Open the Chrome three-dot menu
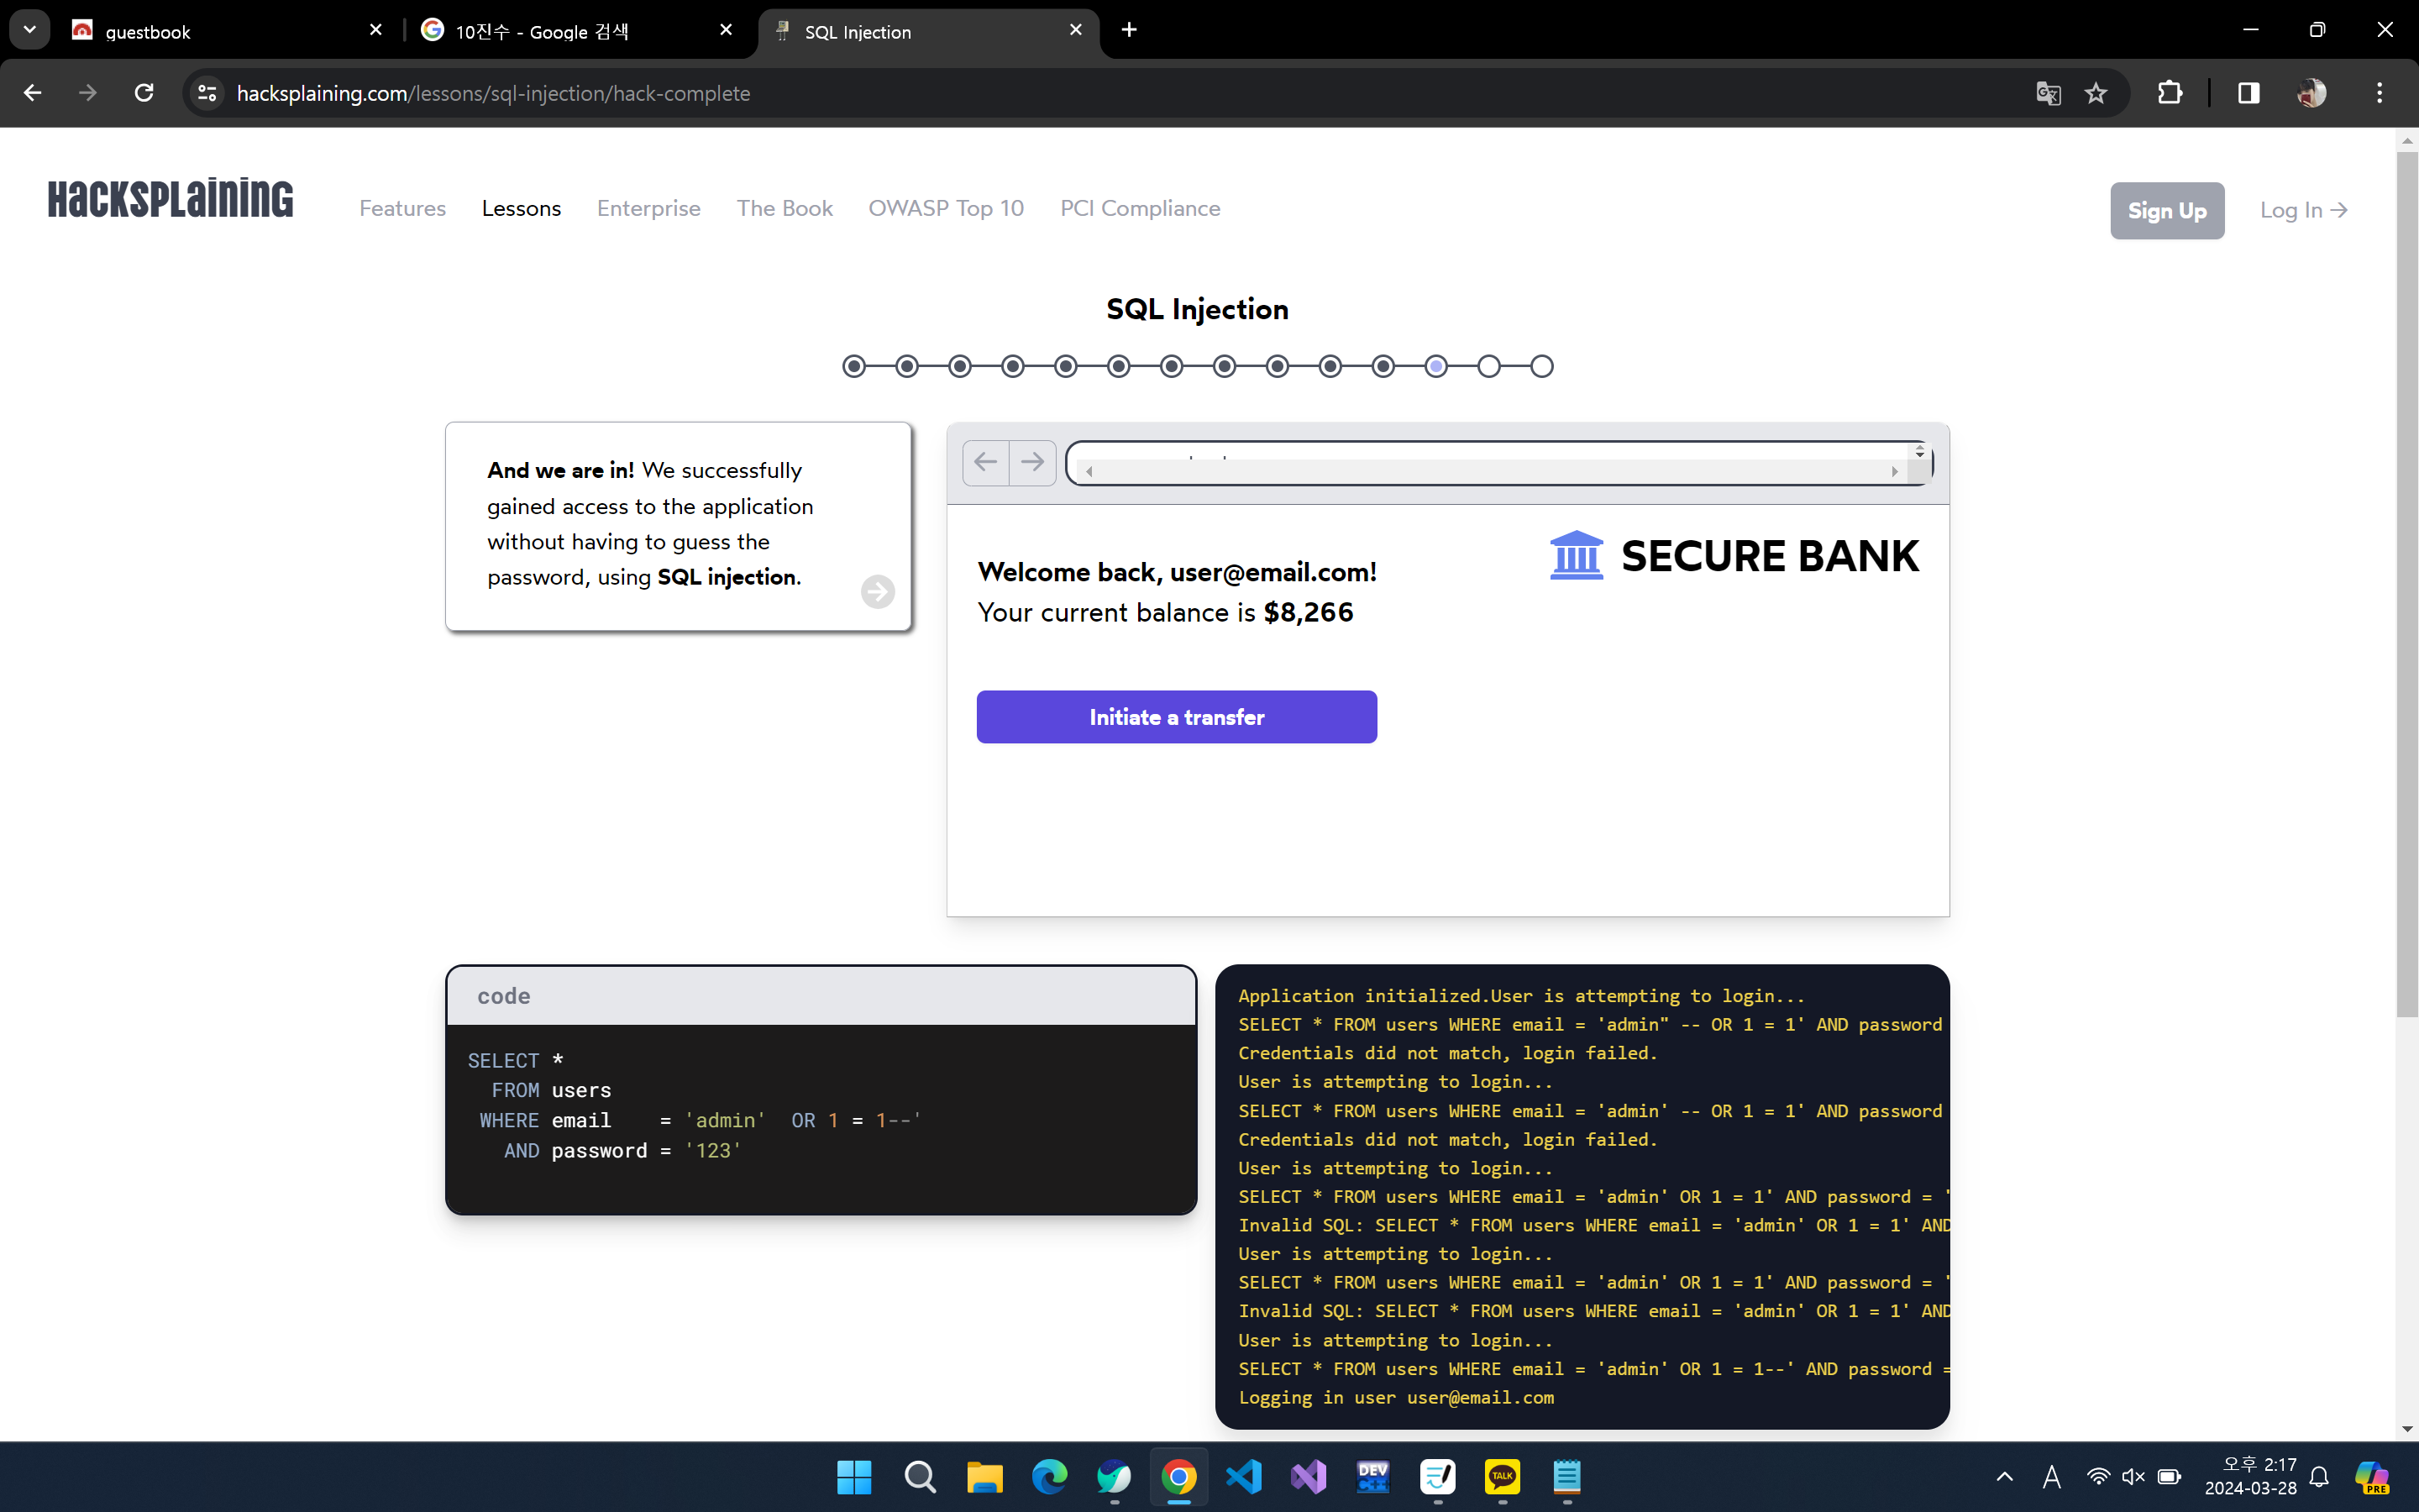 (x=2380, y=93)
